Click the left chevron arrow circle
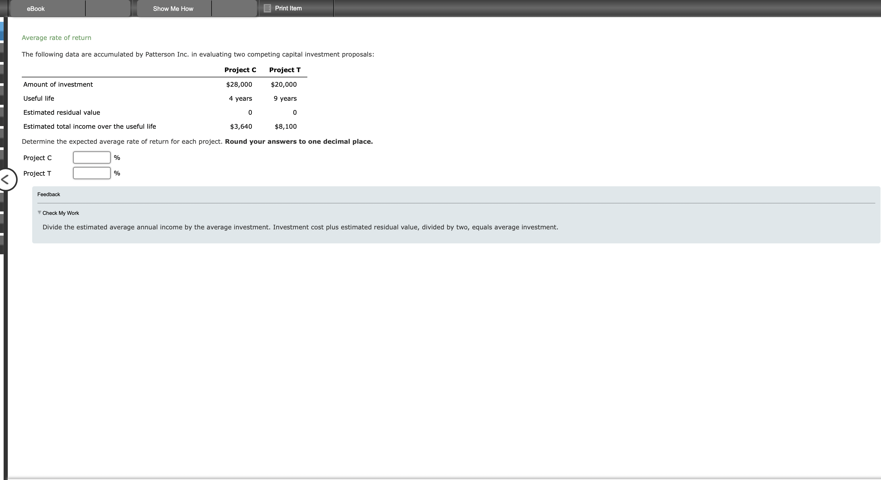 pyautogui.click(x=6, y=179)
